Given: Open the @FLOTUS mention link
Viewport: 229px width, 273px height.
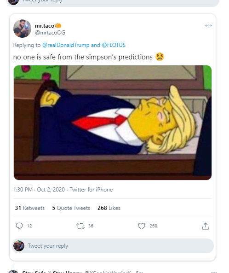Looking at the screenshot, I should tap(114, 45).
